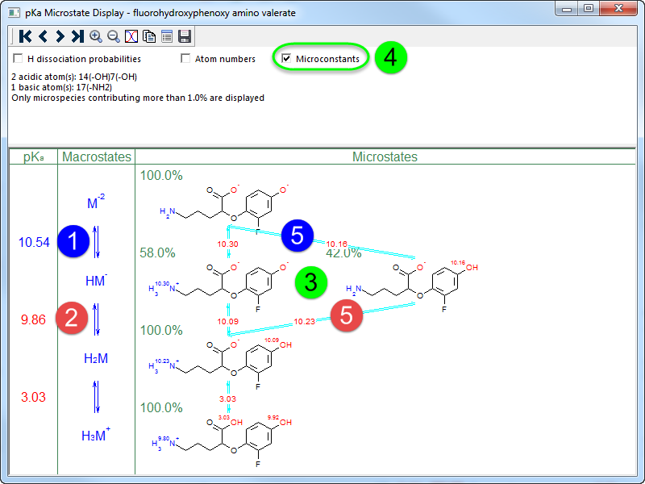This screenshot has height=484, width=645.
Task: Click the HM- macrostate label
Action: pyautogui.click(x=96, y=280)
